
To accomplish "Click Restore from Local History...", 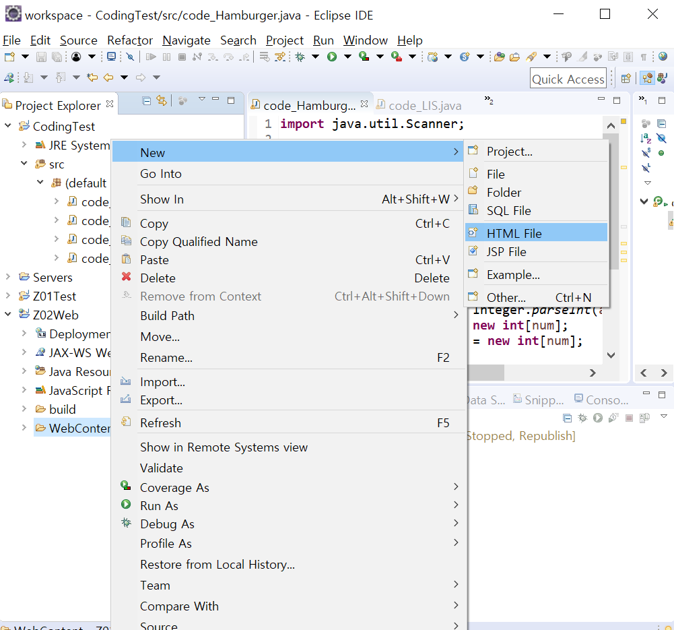I will click(x=288, y=564).
